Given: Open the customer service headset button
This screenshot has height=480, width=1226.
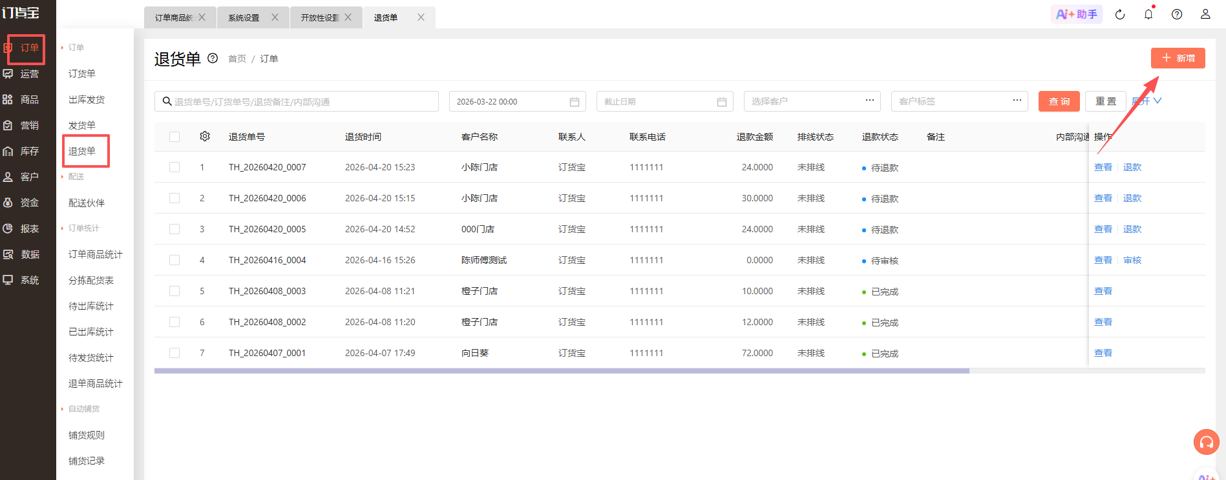Looking at the screenshot, I should coord(1206,442).
